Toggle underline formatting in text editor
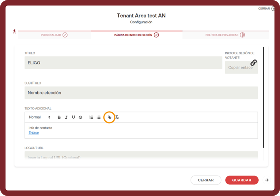This screenshot has height=196, width=280. point(74,117)
